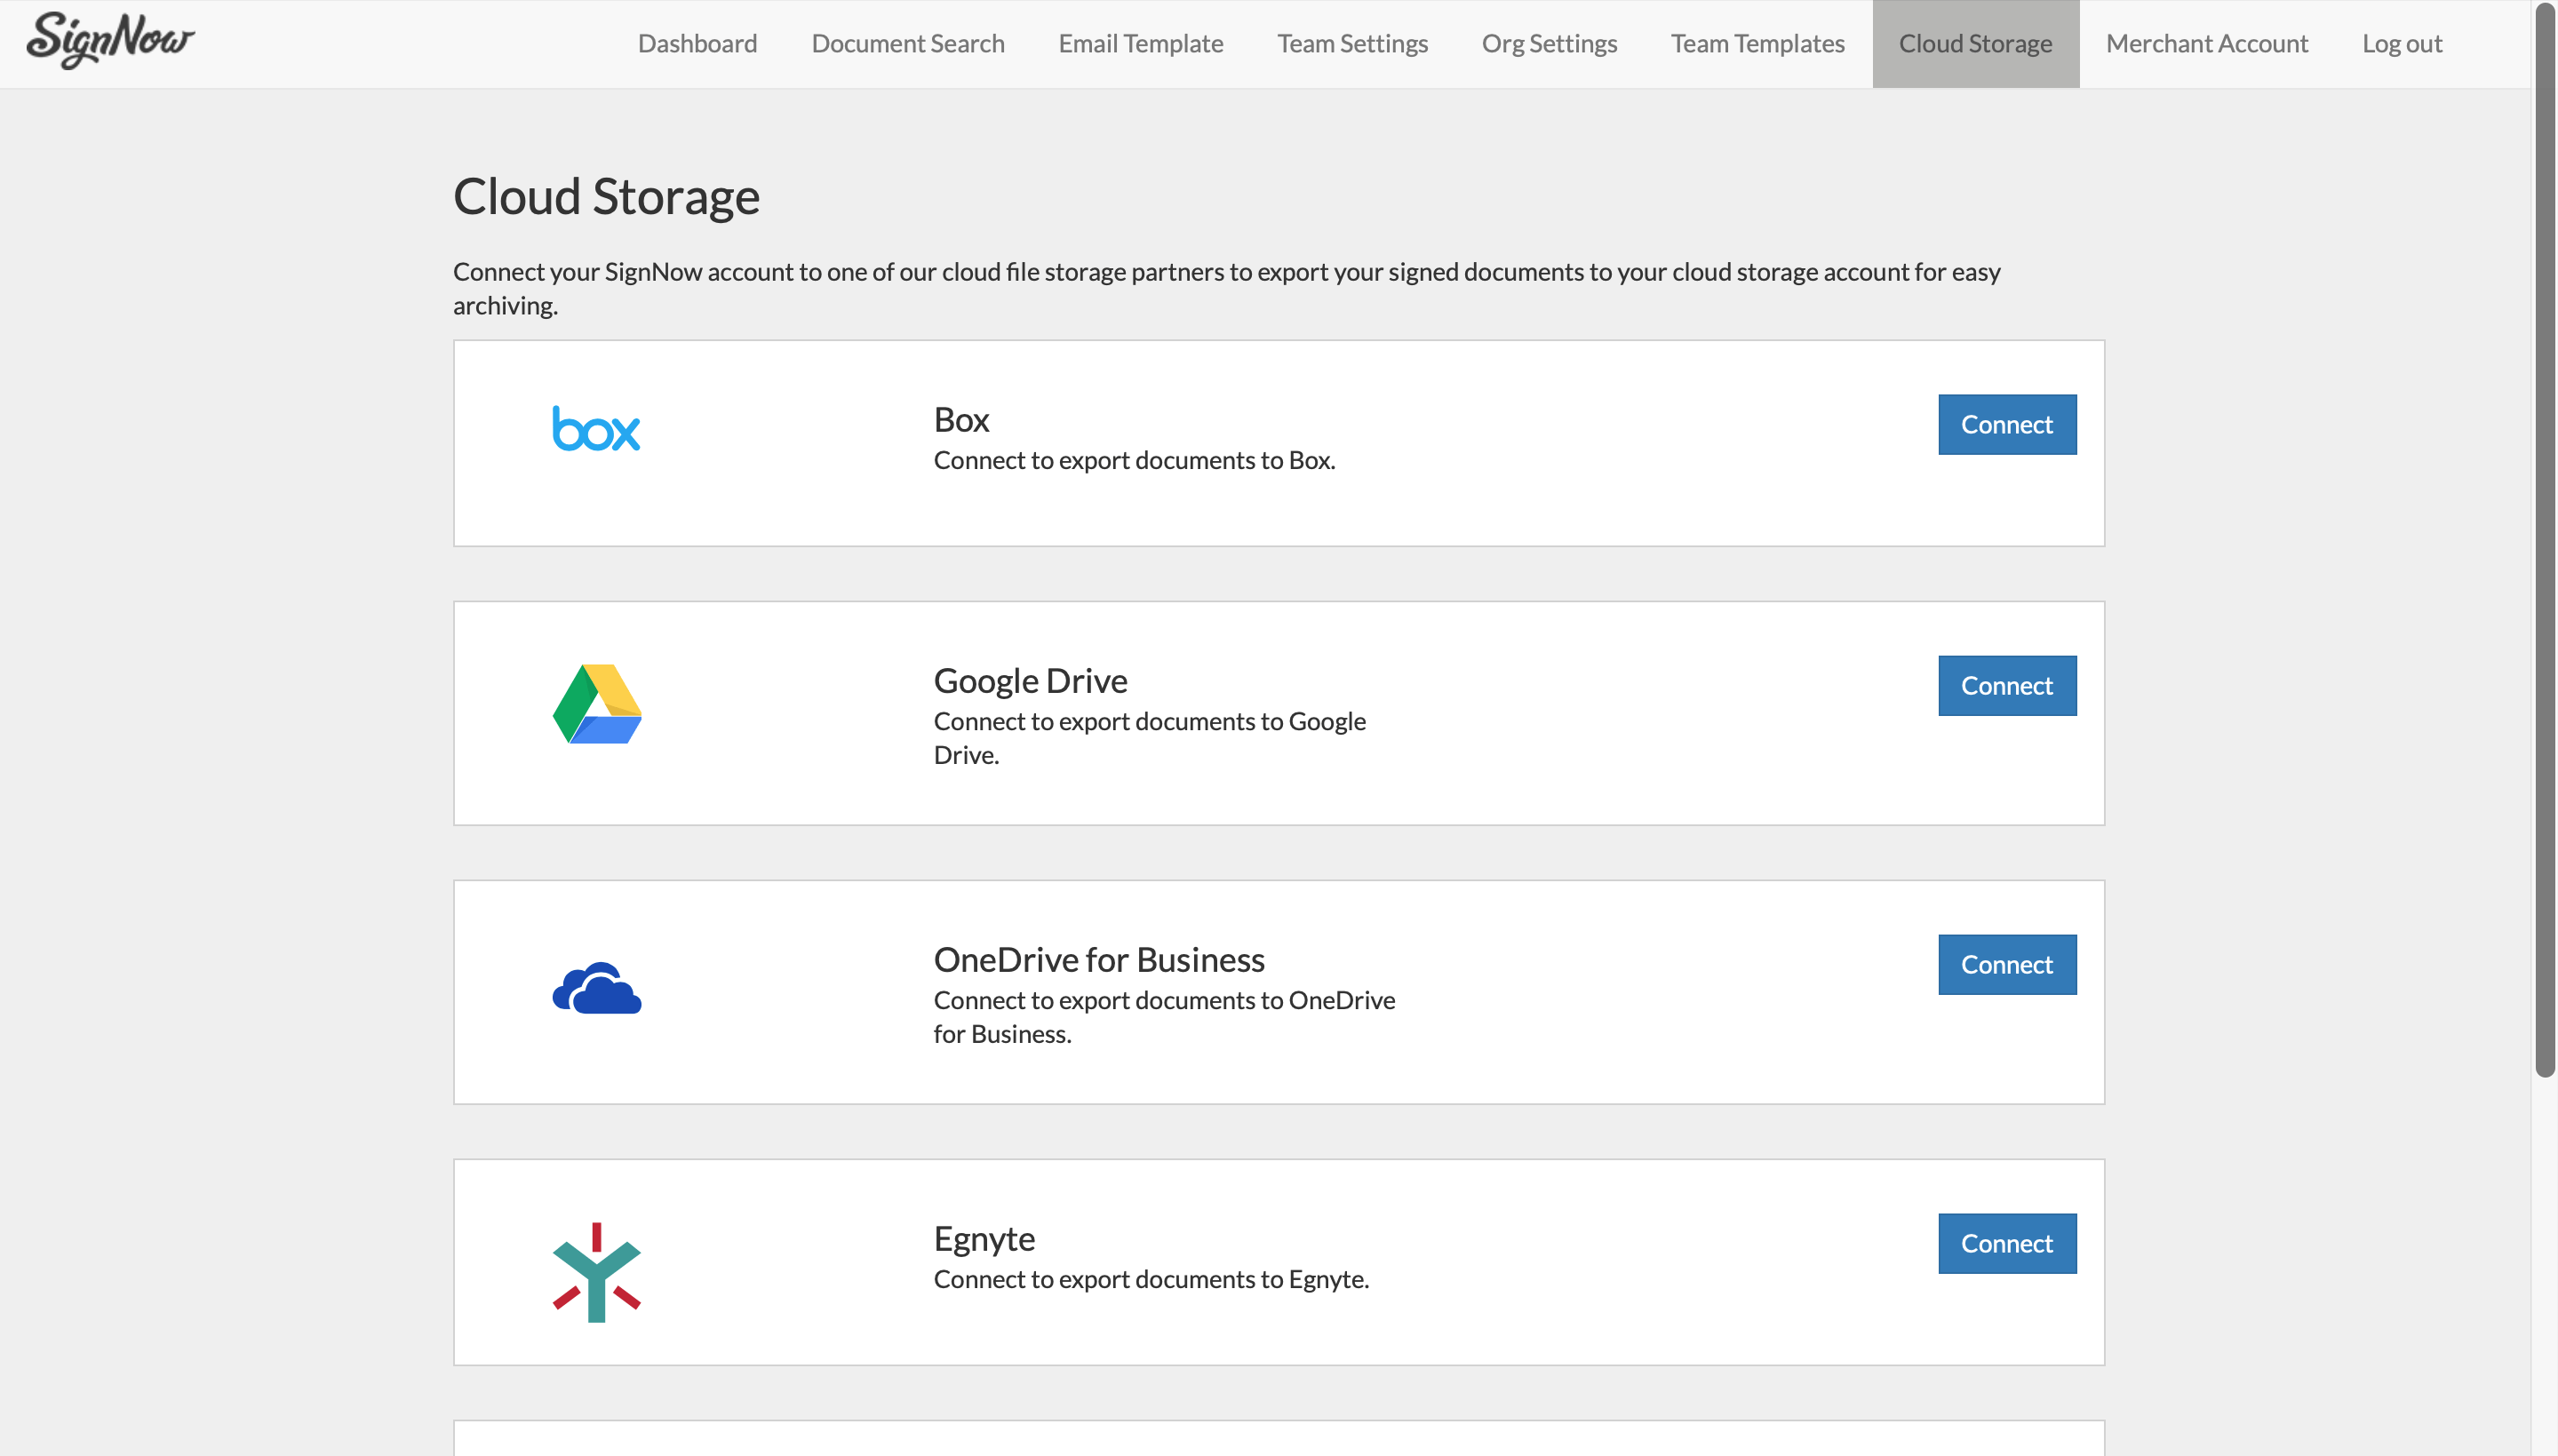Log out of SignNow
Image resolution: width=2558 pixels, height=1456 pixels.
click(2401, 44)
